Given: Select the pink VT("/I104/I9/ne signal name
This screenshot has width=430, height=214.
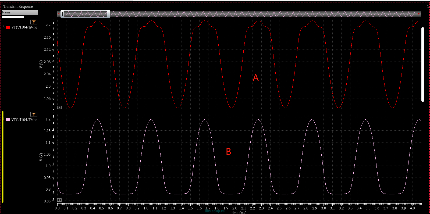Looking at the screenshot, I should pos(24,120).
